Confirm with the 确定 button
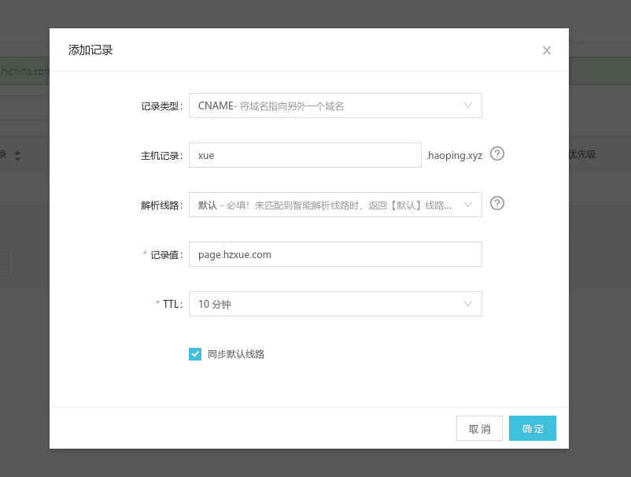 coord(533,428)
